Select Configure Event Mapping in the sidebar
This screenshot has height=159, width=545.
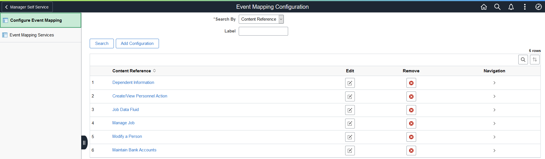[x=41, y=20]
